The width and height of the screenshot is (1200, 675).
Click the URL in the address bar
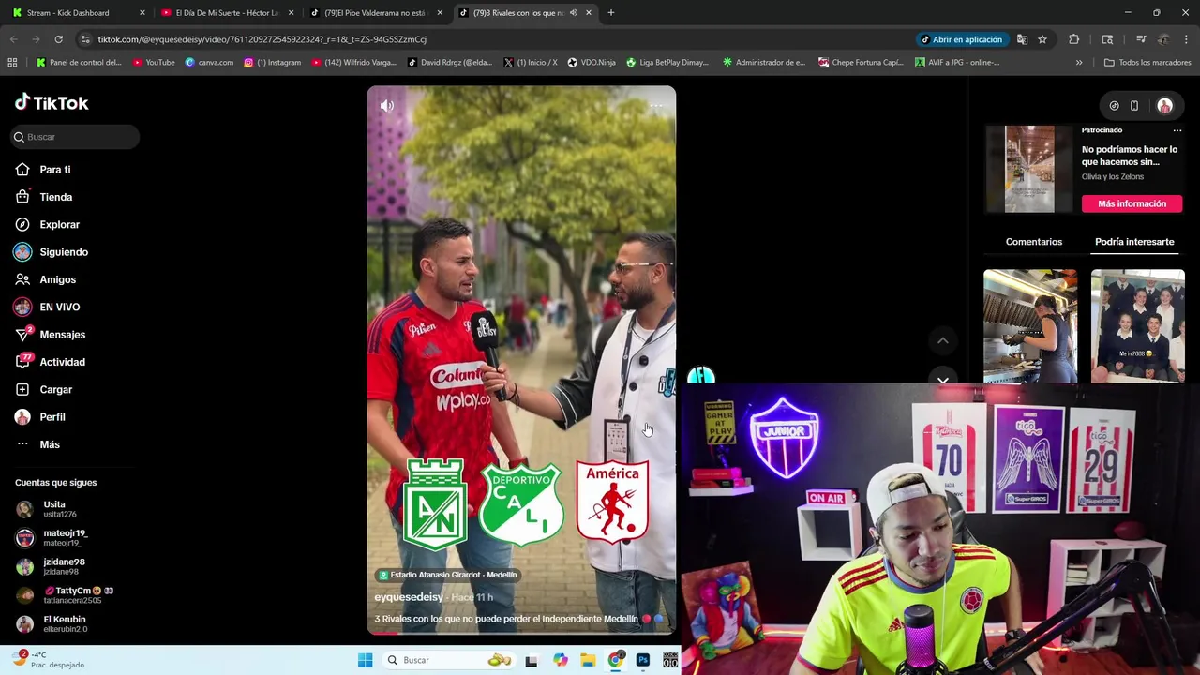(x=262, y=39)
